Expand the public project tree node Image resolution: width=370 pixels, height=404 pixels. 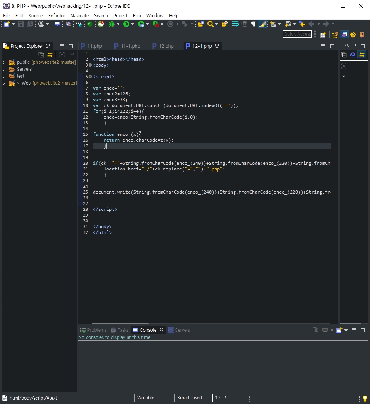click(4, 62)
